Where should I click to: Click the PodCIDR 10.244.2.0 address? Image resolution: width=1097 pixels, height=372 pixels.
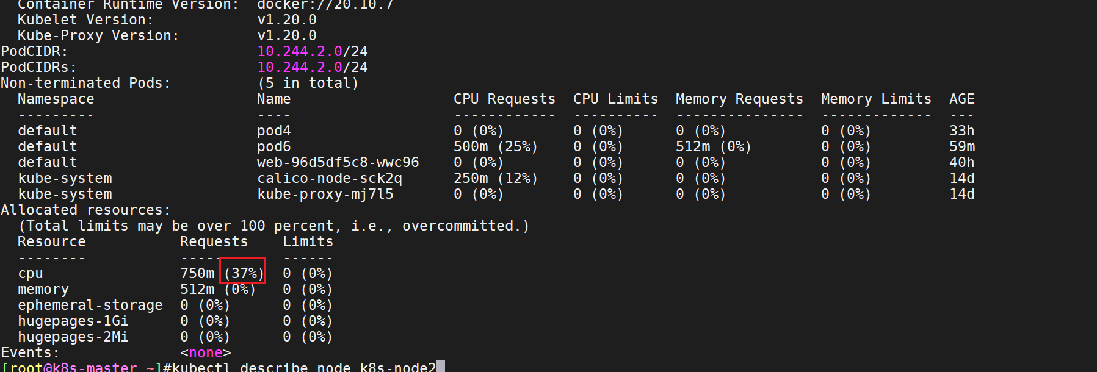point(300,51)
